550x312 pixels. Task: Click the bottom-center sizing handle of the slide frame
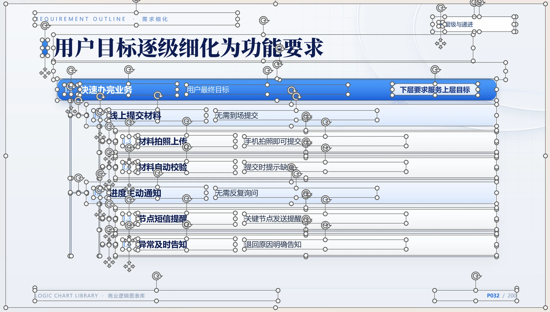click(x=275, y=307)
